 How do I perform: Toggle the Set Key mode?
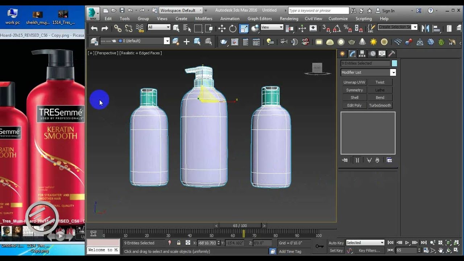click(336, 250)
